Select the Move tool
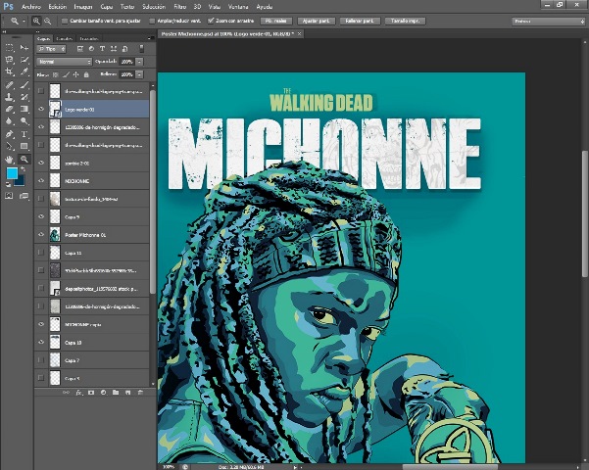589x470 pixels. pyautogui.click(x=25, y=48)
